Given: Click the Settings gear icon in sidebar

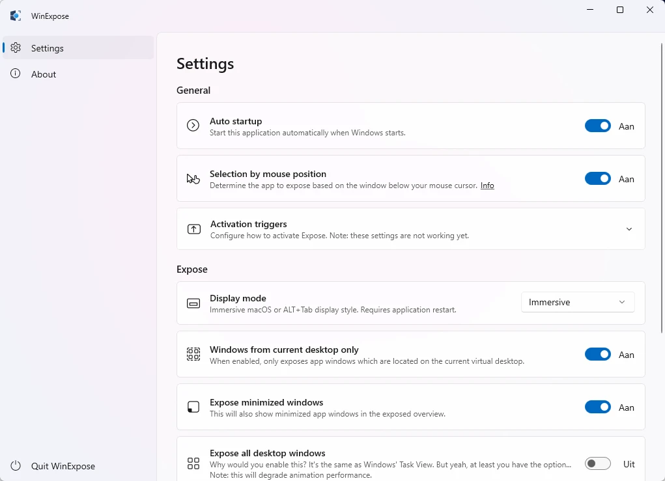Looking at the screenshot, I should 16,48.
